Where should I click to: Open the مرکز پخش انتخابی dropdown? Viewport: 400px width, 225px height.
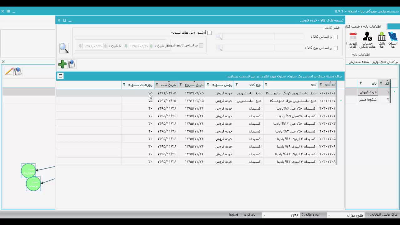click(329, 215)
